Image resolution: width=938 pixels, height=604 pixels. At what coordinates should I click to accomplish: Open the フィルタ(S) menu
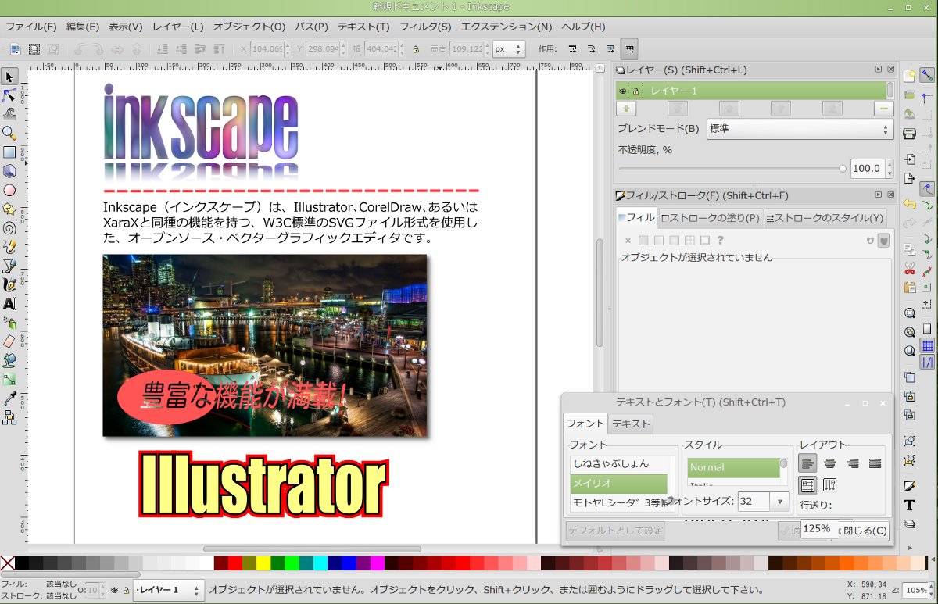pyautogui.click(x=425, y=27)
